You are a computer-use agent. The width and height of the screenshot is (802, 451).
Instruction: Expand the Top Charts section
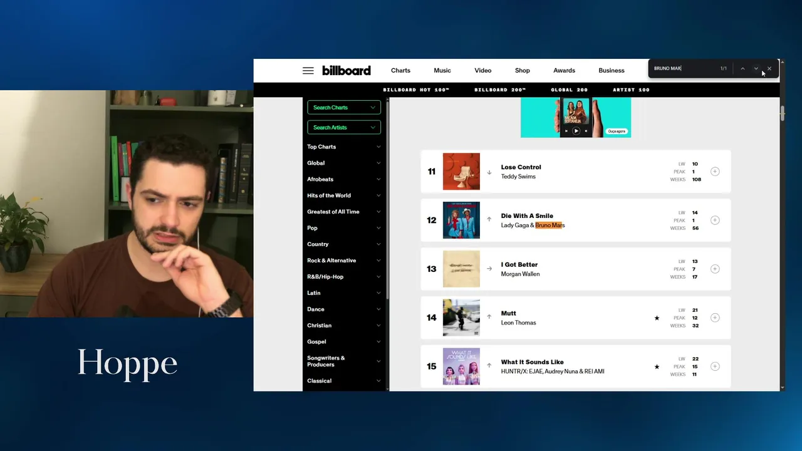click(x=344, y=147)
